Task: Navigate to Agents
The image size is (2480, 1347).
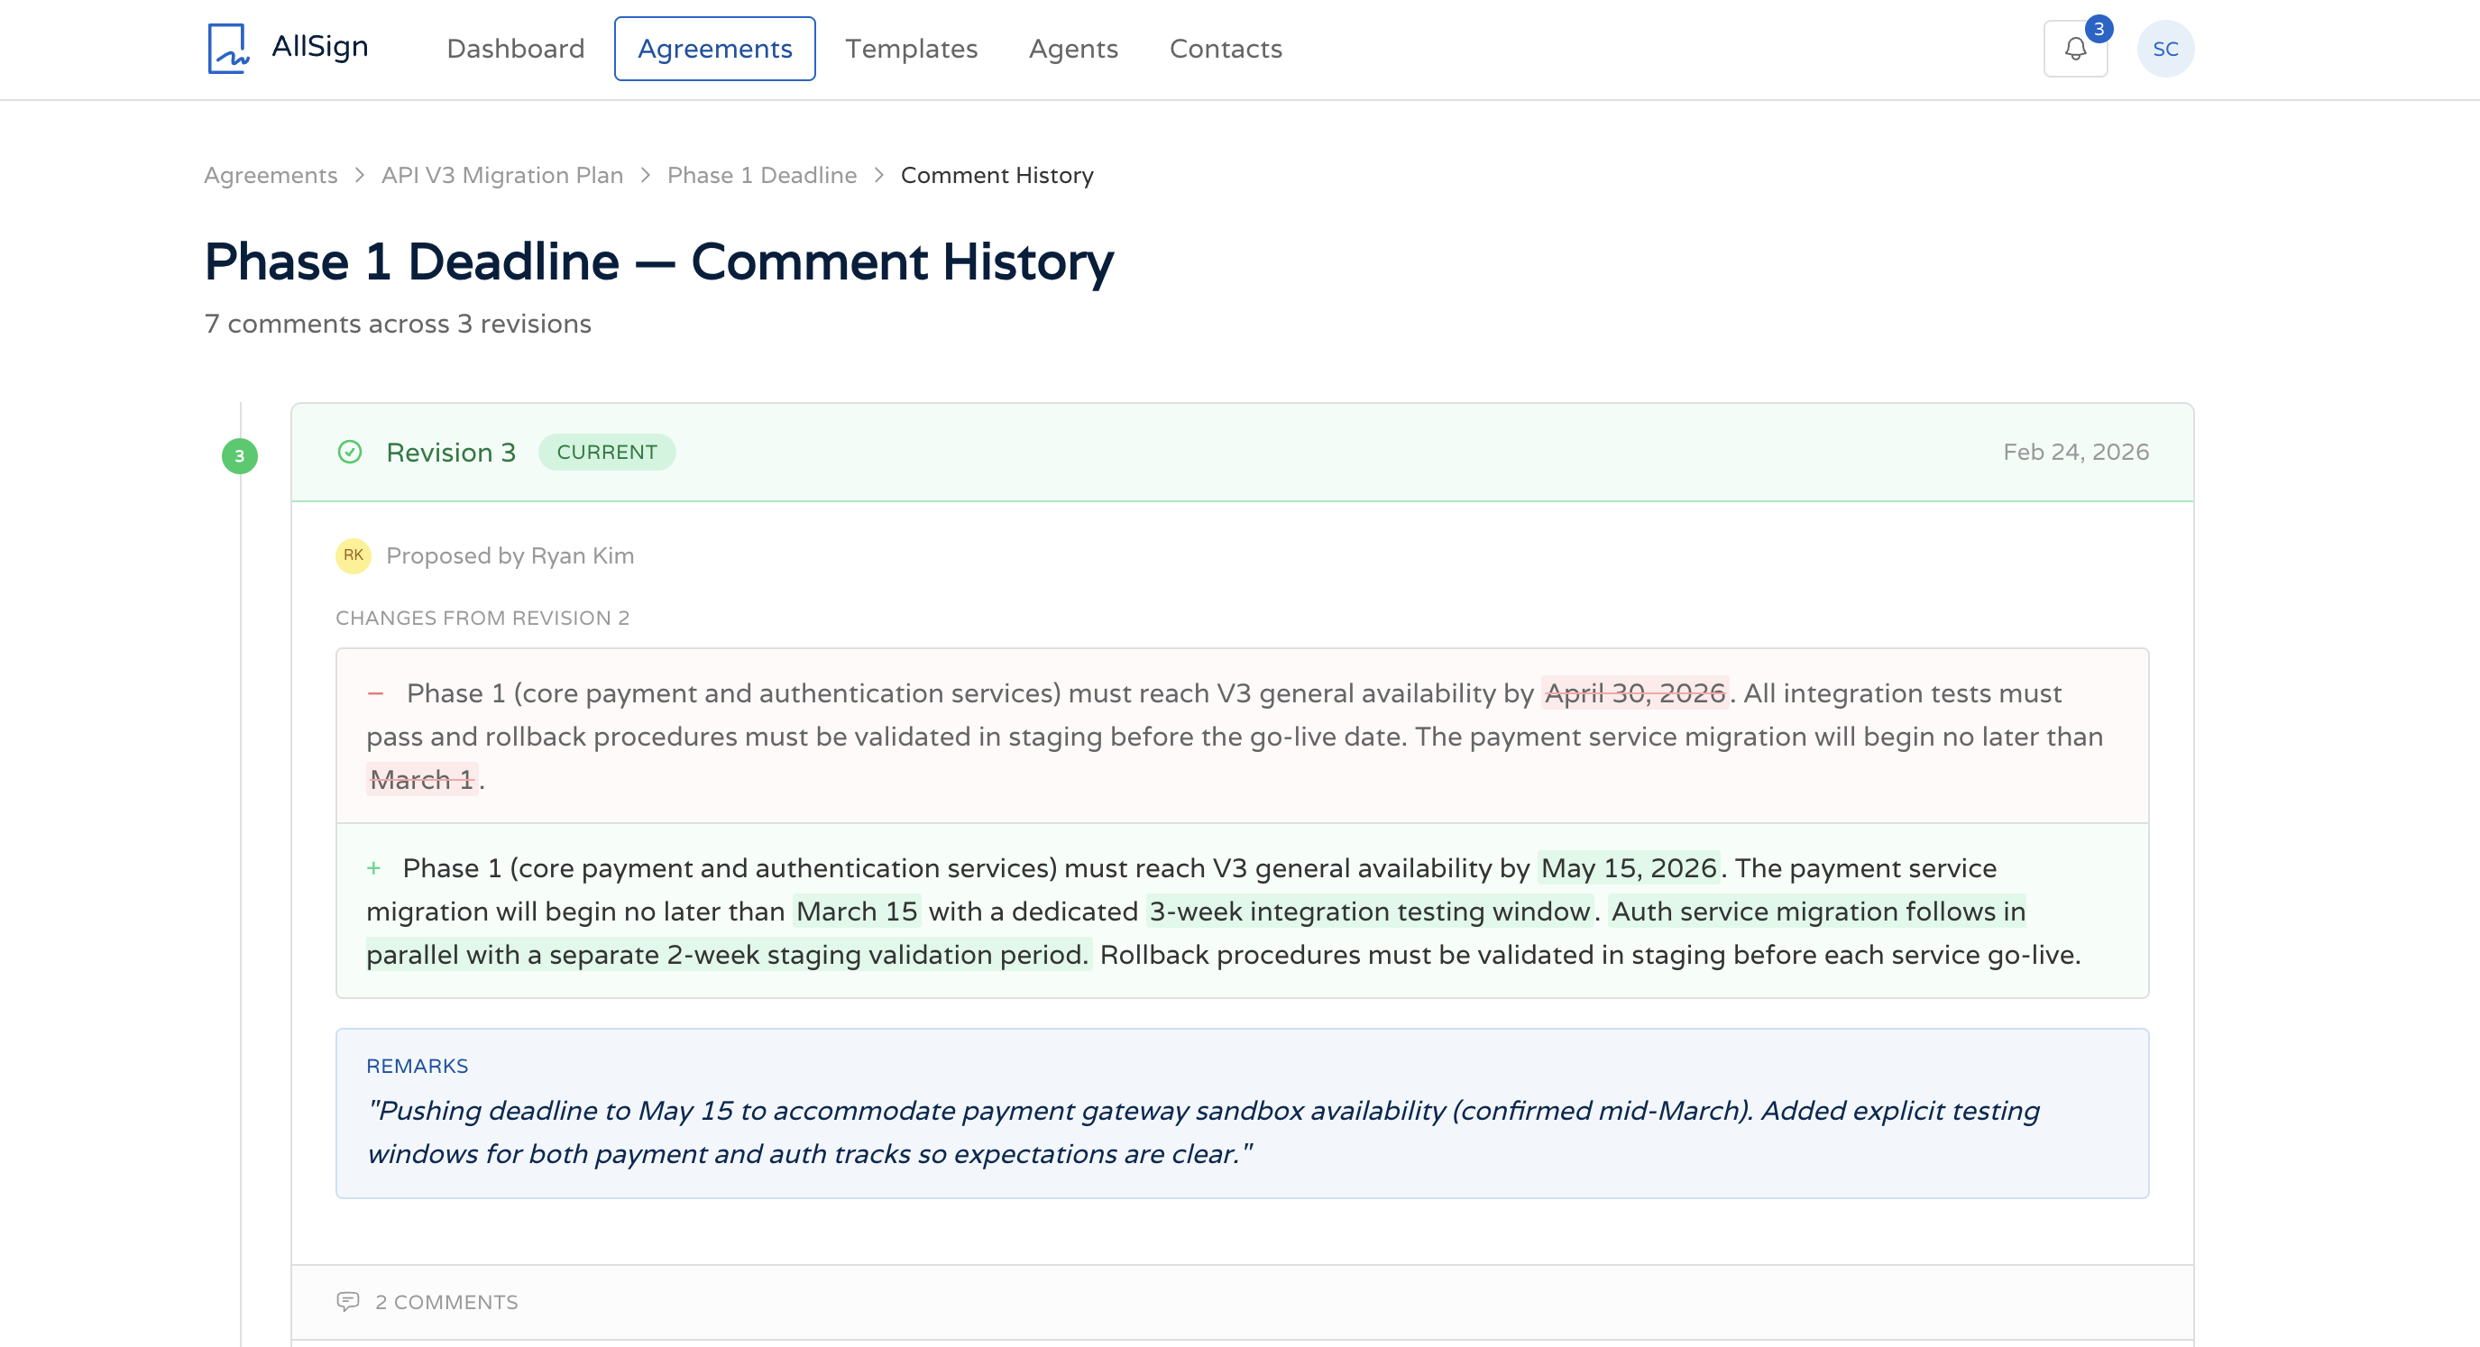Action: pos(1072,48)
